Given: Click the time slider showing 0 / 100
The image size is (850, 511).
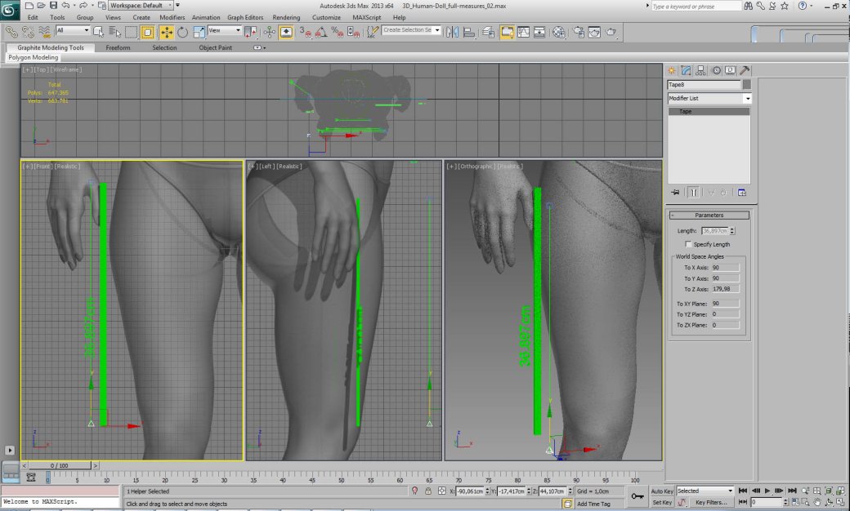Looking at the screenshot, I should tap(60, 465).
